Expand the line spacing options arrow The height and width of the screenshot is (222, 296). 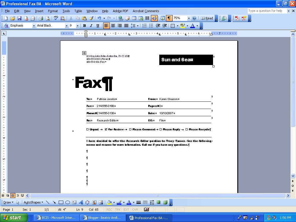pos(138,26)
